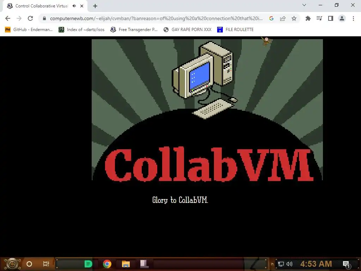Switch to Chrome on the taskbar

tap(107, 264)
